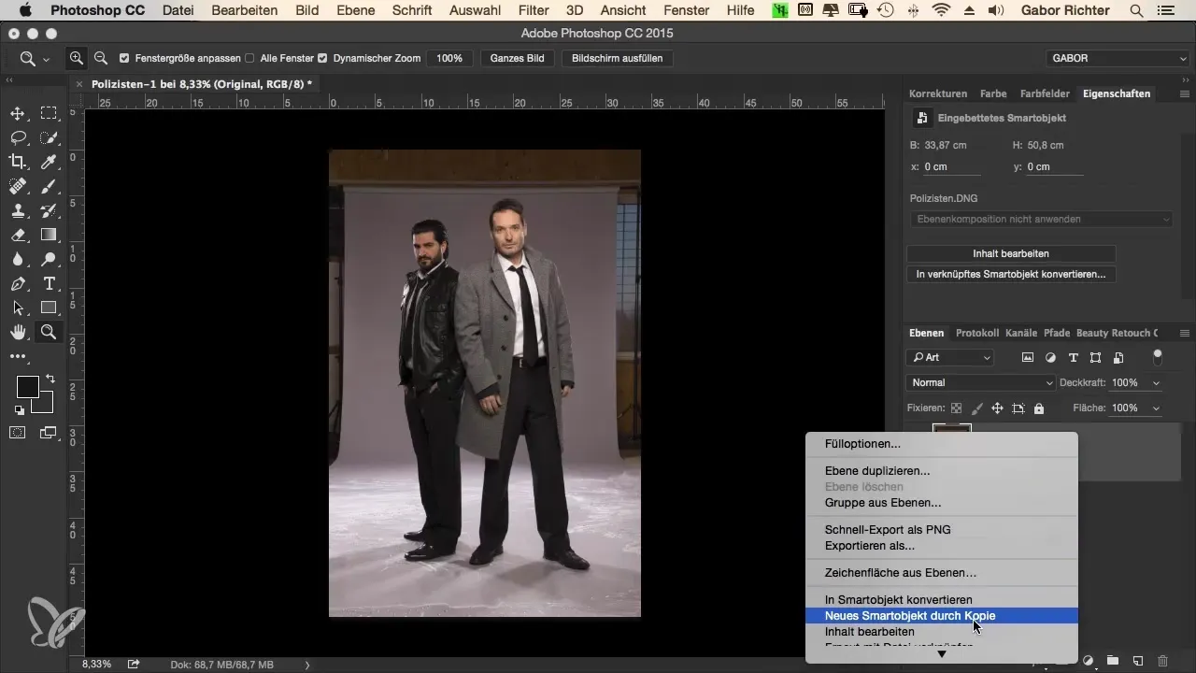Click the Inhalt bearbeiten button

[1011, 253]
